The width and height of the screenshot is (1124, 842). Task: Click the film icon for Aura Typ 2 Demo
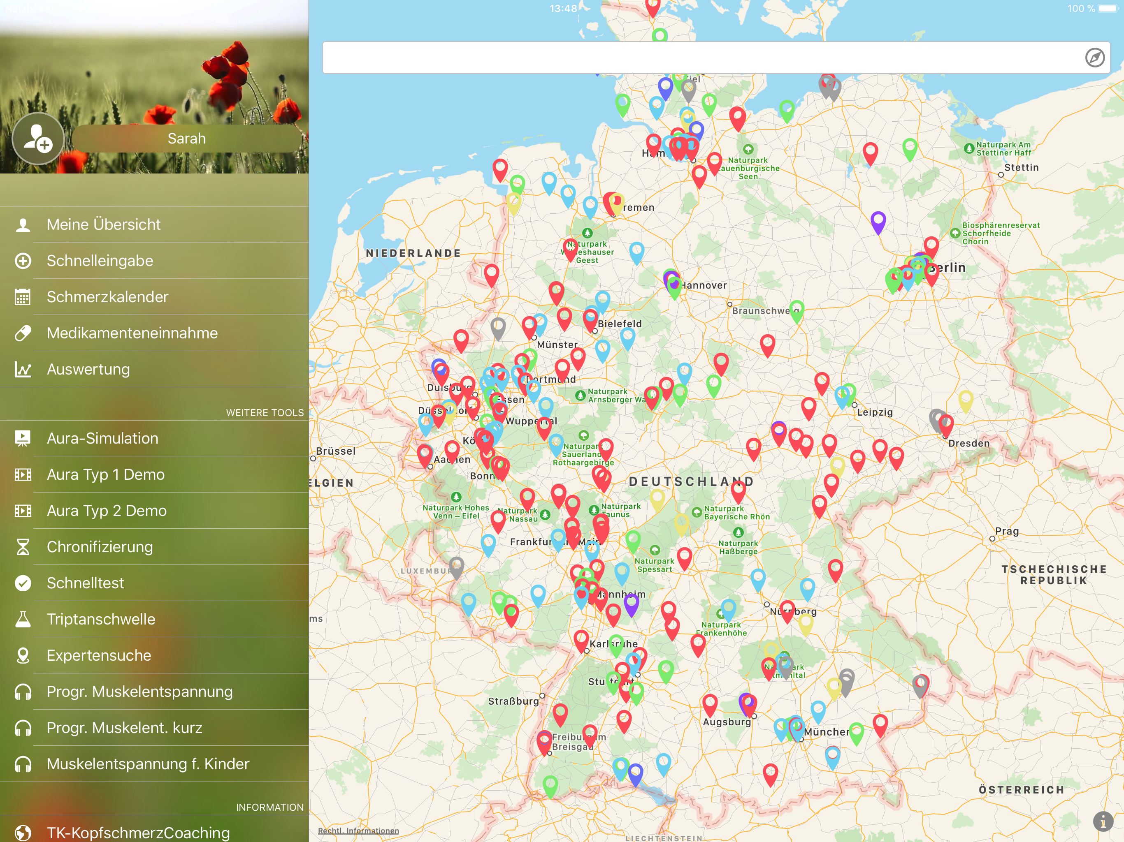coord(23,510)
